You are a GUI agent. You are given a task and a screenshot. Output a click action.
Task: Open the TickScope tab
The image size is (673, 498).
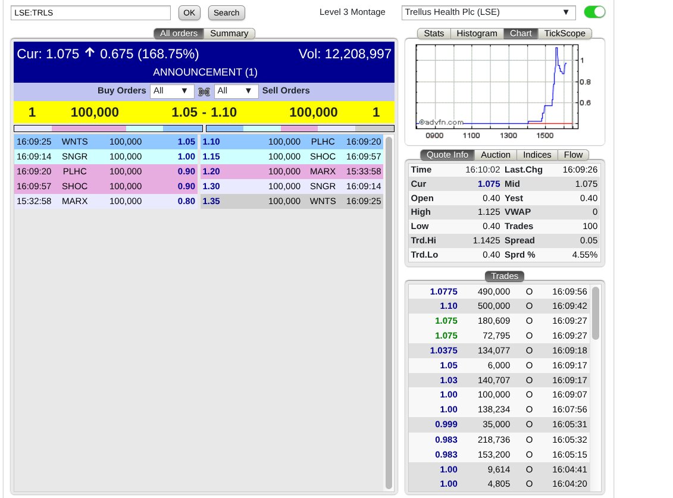pyautogui.click(x=565, y=33)
